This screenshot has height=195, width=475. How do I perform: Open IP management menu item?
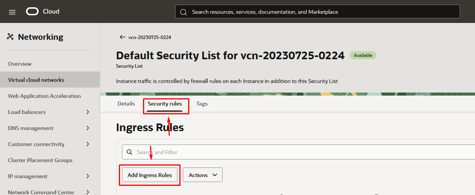[x=28, y=176]
